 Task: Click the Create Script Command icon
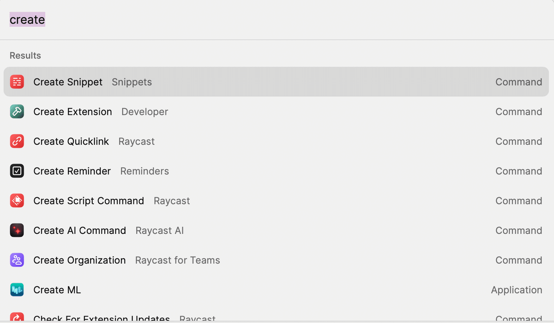tap(17, 201)
